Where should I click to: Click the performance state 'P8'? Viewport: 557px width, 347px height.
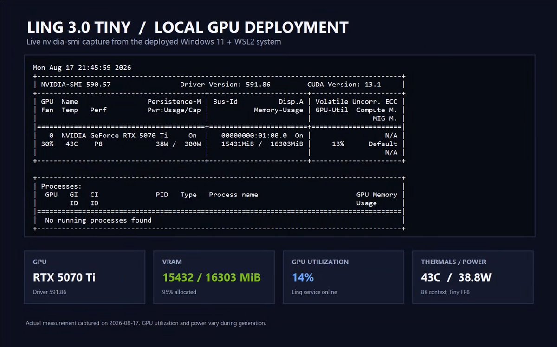pyautogui.click(x=98, y=144)
